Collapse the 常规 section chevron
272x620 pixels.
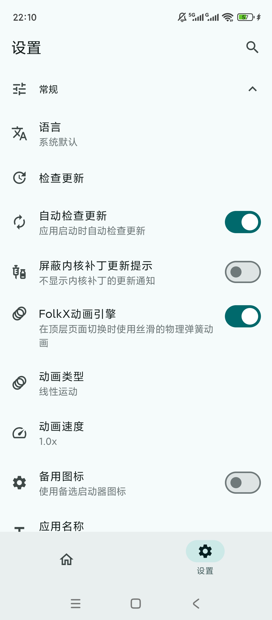pos(252,89)
